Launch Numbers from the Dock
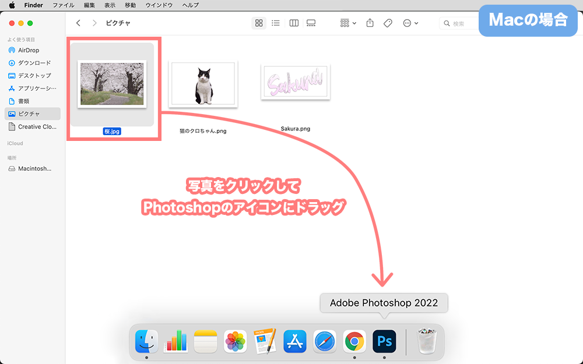This screenshot has width=583, height=364. [x=176, y=341]
